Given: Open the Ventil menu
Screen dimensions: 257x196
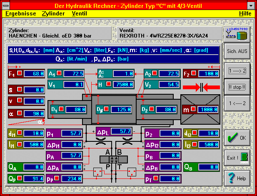Looking at the screenshot, I should [79, 13].
